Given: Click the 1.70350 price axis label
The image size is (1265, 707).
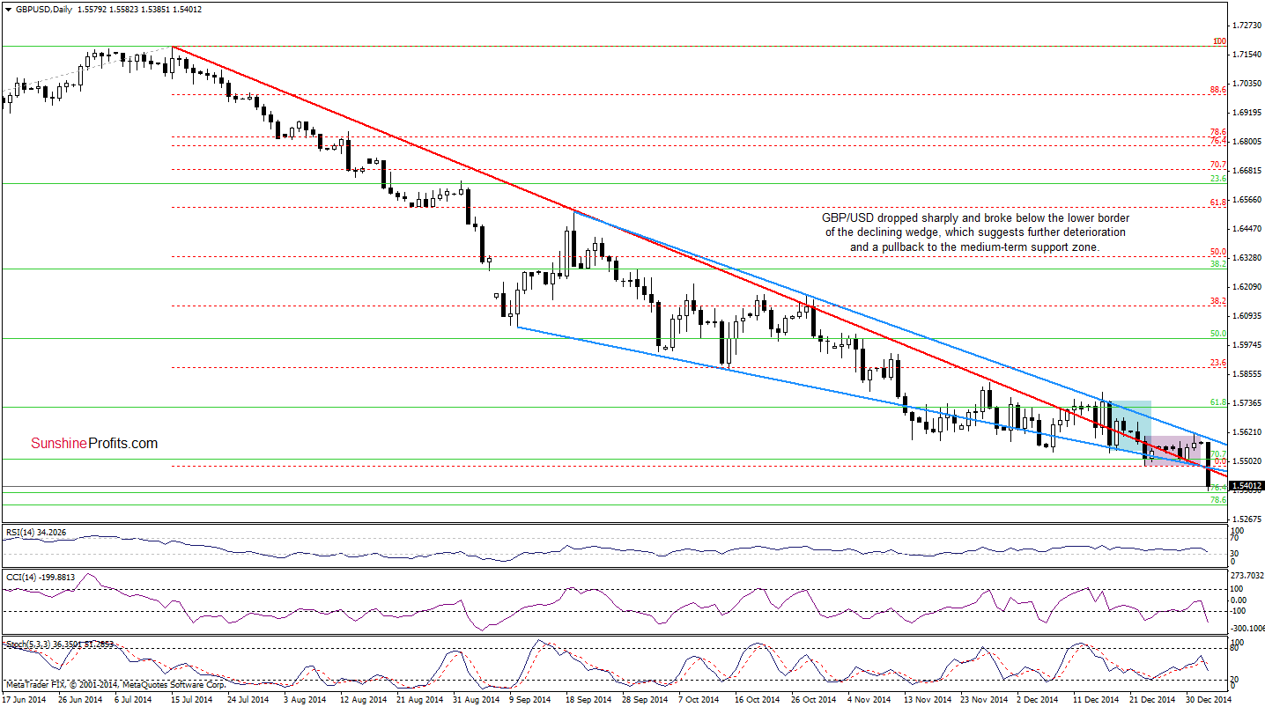Looking at the screenshot, I should 1246,84.
